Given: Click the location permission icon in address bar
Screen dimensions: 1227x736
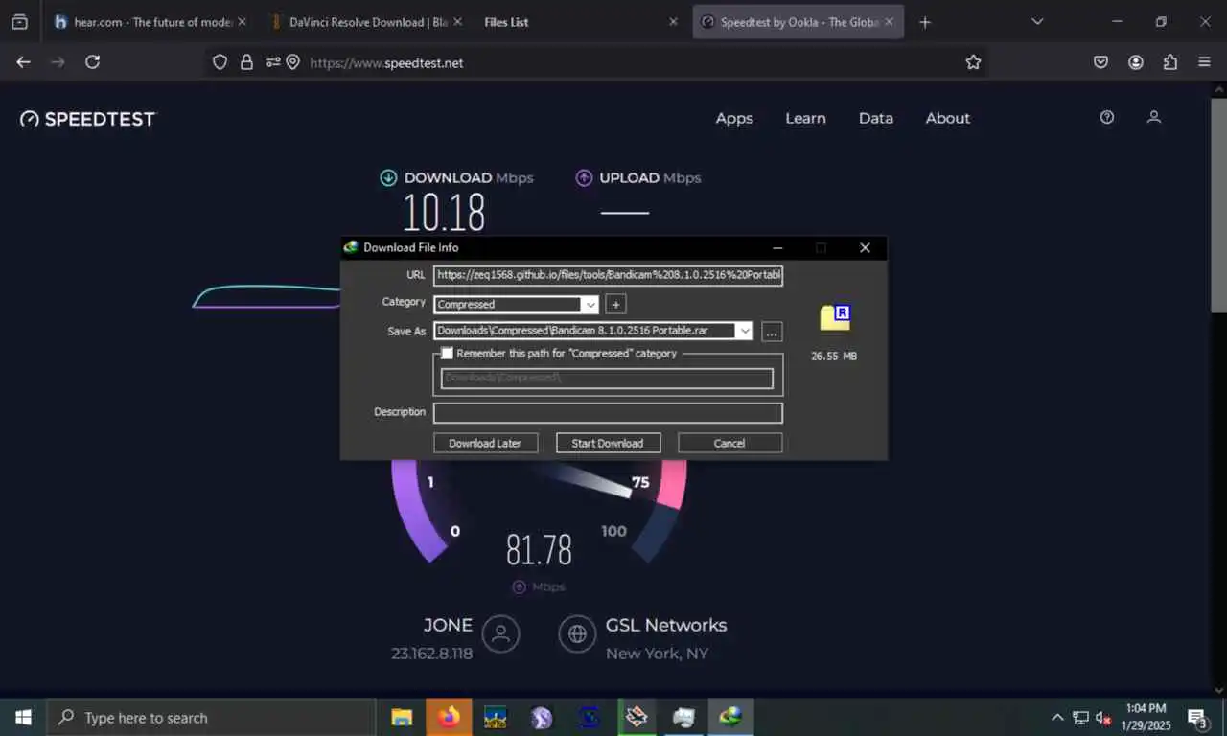Looking at the screenshot, I should tap(292, 62).
